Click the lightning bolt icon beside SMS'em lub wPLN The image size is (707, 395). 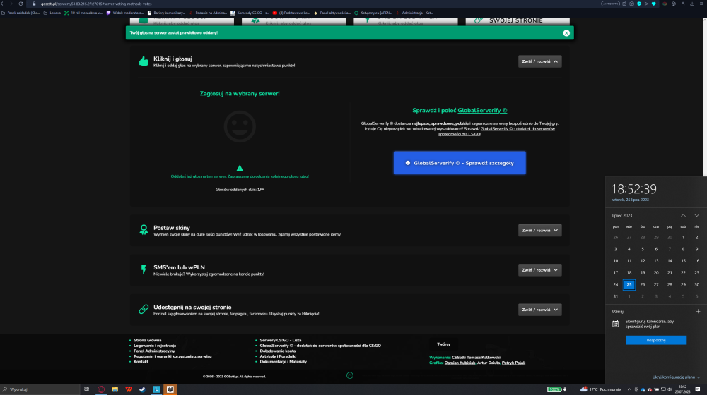[x=144, y=269]
